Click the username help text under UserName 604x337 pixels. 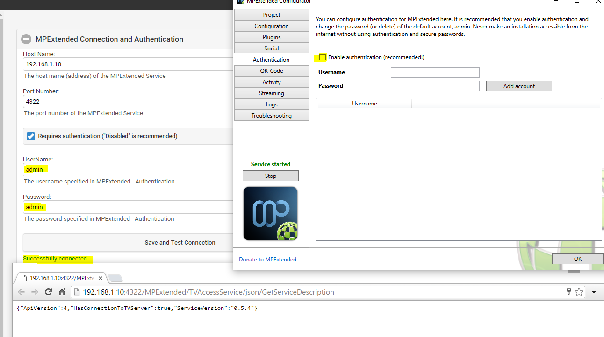click(x=99, y=182)
